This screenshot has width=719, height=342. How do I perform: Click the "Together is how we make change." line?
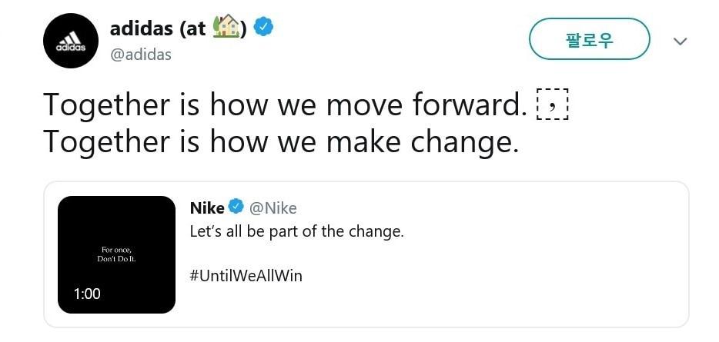(277, 142)
